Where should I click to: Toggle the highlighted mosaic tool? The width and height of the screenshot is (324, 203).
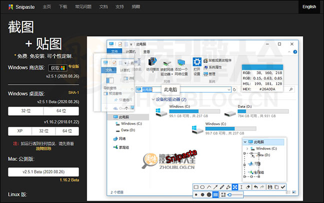pyautogui.click(x=234, y=187)
